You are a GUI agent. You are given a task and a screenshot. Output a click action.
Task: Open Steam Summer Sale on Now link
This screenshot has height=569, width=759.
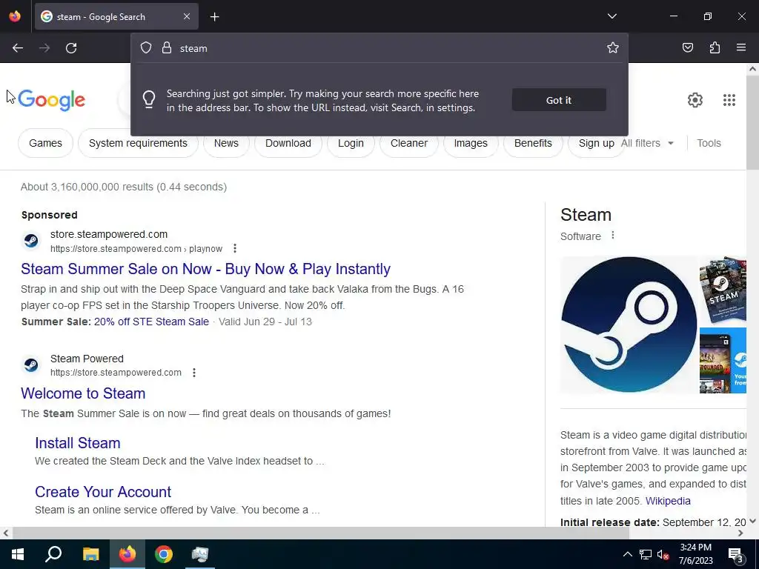[206, 268]
